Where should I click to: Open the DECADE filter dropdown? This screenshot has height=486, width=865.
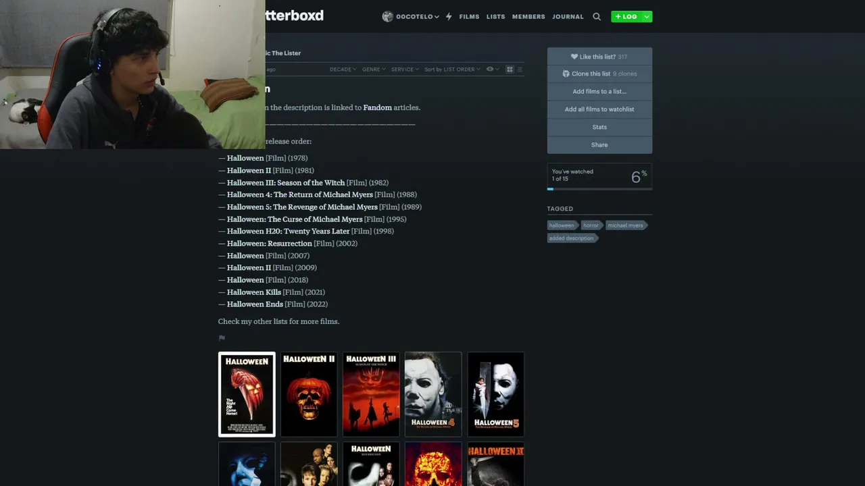[343, 70]
